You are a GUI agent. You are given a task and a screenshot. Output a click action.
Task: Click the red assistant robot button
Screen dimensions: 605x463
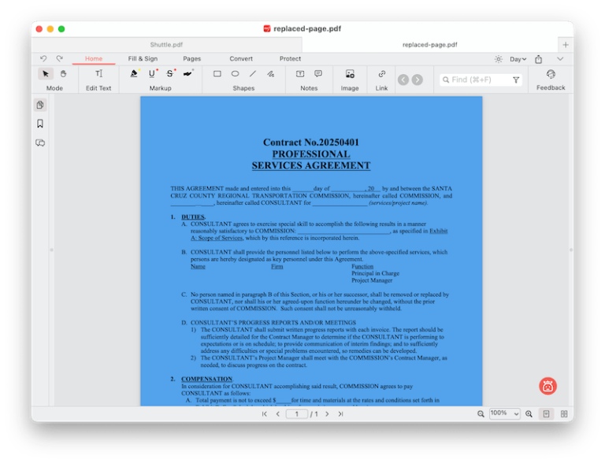tap(547, 386)
